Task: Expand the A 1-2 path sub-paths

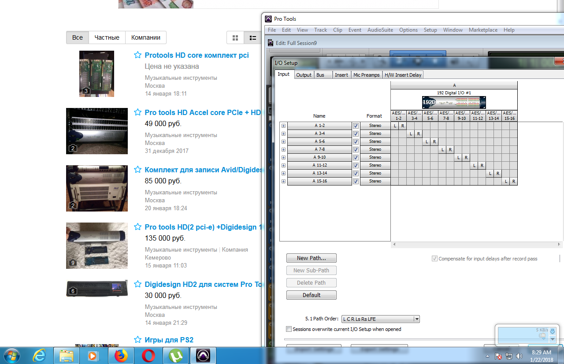Action: click(x=283, y=126)
